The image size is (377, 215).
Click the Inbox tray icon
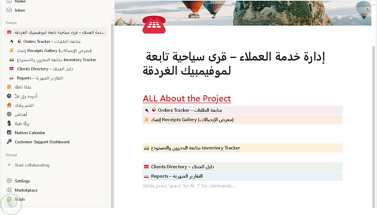(9, 10)
